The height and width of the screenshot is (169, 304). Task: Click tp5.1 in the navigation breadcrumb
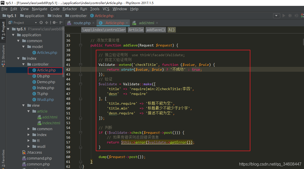(x=9, y=16)
